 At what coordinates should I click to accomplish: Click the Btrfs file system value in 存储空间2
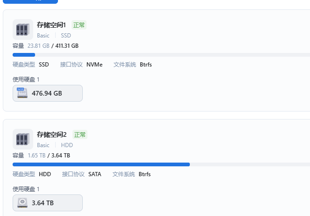pos(144,174)
